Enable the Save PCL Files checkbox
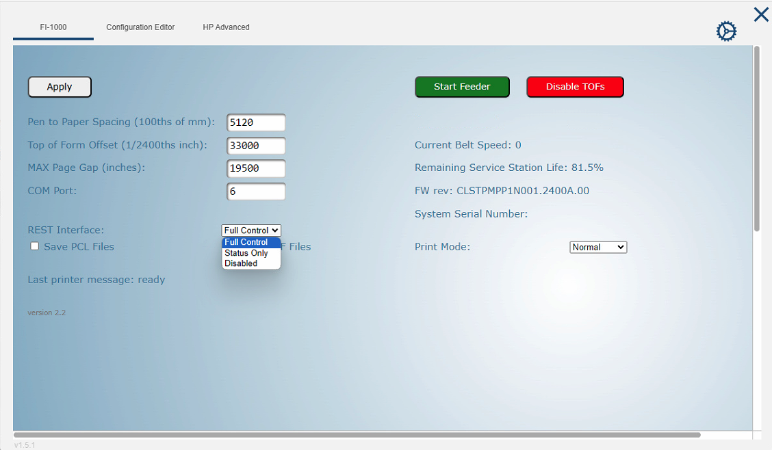Image resolution: width=772 pixels, height=450 pixels. point(34,246)
